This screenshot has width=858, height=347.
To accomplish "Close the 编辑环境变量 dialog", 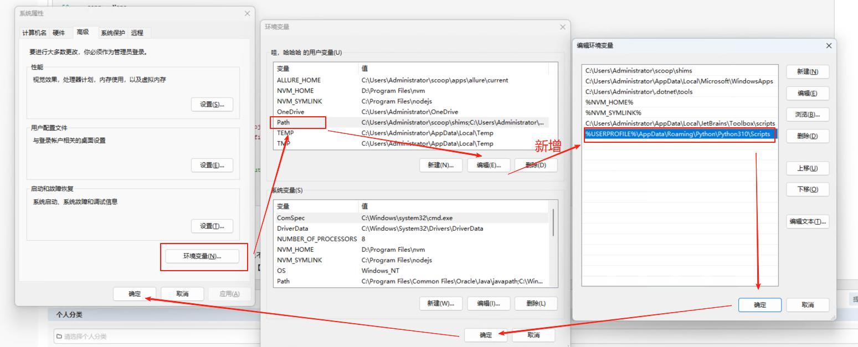I will pos(829,45).
